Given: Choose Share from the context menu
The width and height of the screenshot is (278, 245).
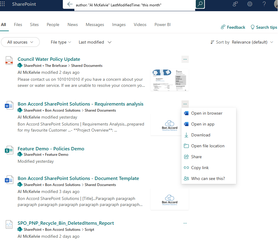Looking at the screenshot, I should (x=209, y=157).
